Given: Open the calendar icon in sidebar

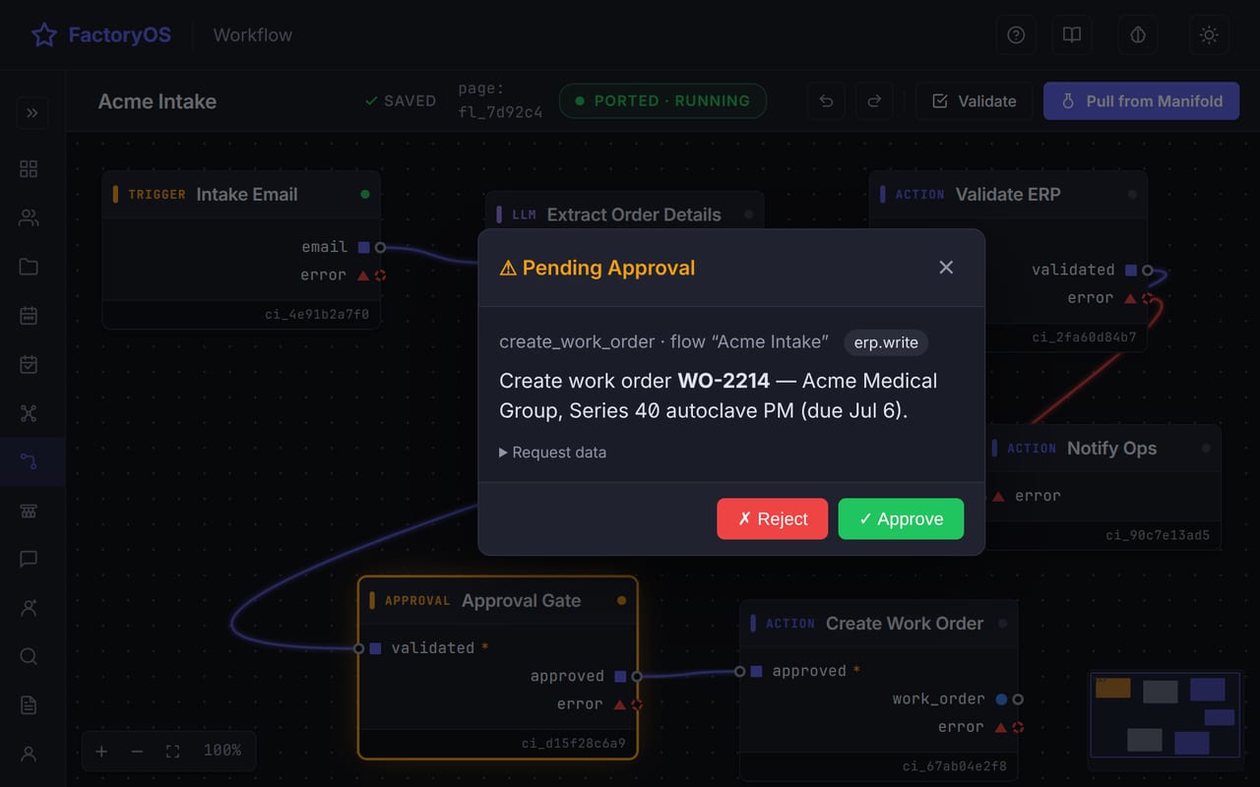Looking at the screenshot, I should coord(29,316).
